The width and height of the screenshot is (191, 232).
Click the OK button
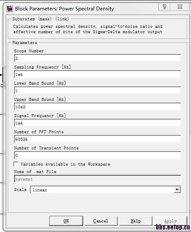(66, 221)
